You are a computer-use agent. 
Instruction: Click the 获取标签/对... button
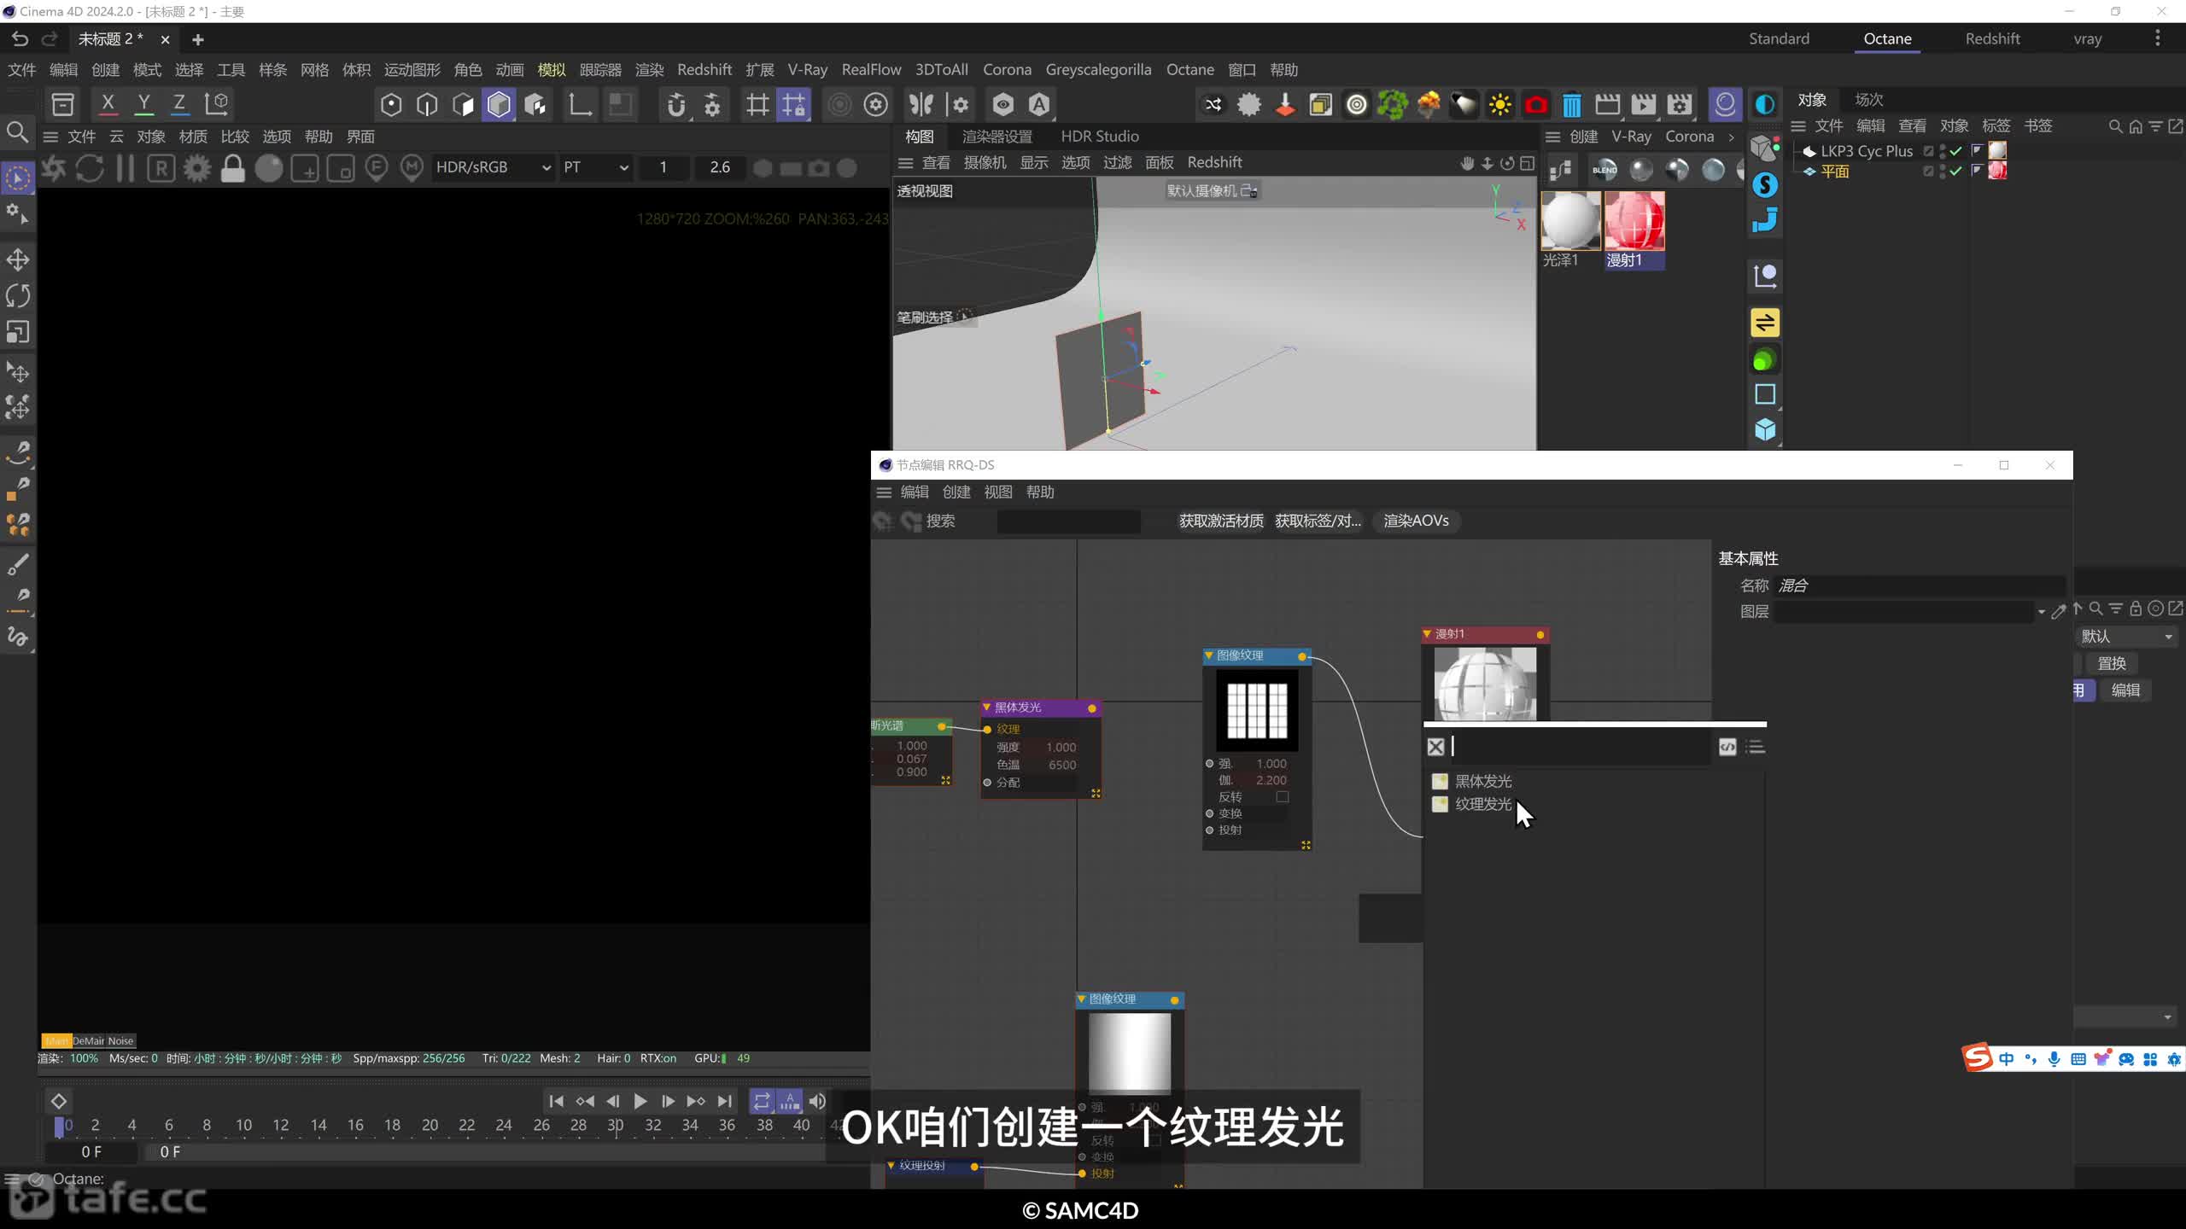pyautogui.click(x=1318, y=521)
